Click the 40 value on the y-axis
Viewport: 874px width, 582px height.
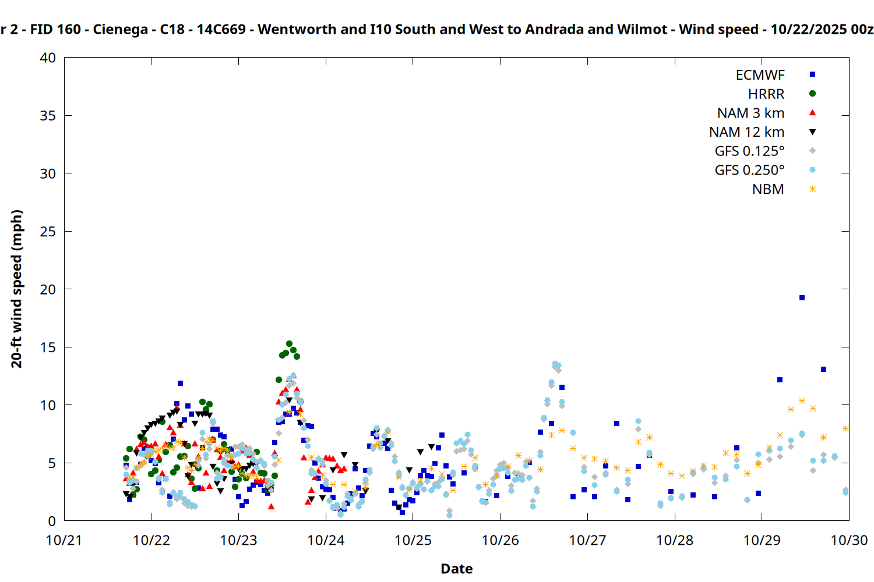coord(48,58)
